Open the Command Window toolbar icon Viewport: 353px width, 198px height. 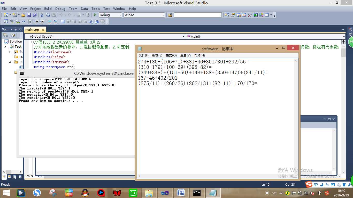pyautogui.click(x=267, y=15)
